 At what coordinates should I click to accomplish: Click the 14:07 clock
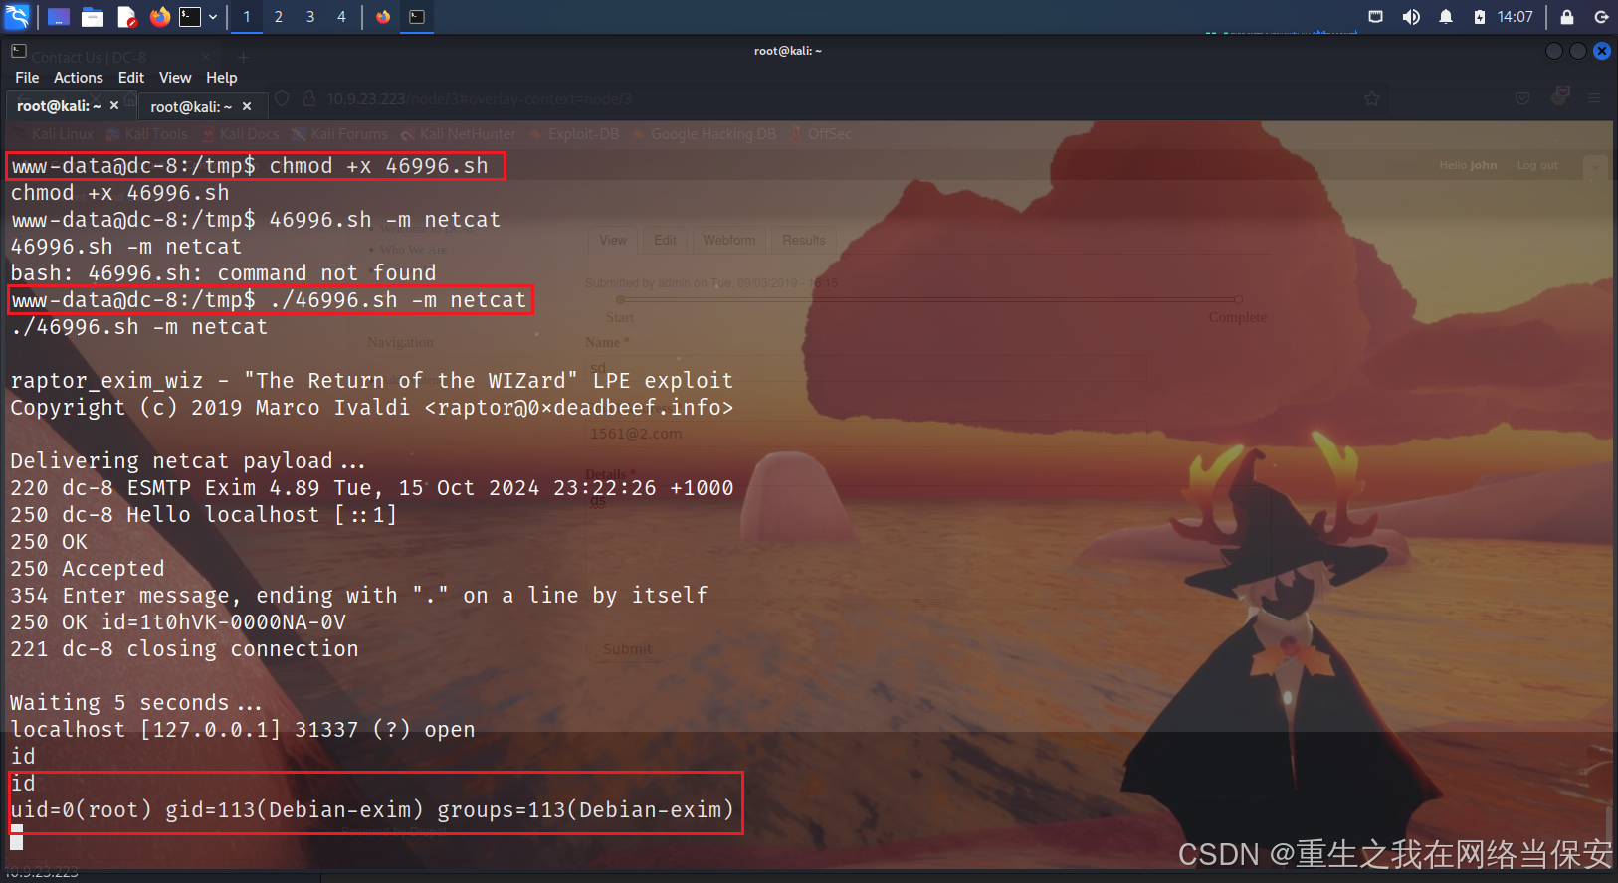coord(1515,17)
